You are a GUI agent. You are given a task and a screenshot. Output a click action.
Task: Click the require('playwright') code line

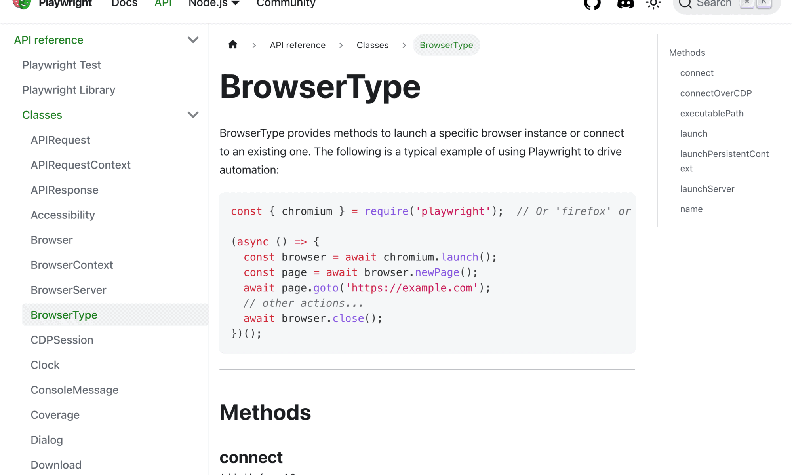431,211
